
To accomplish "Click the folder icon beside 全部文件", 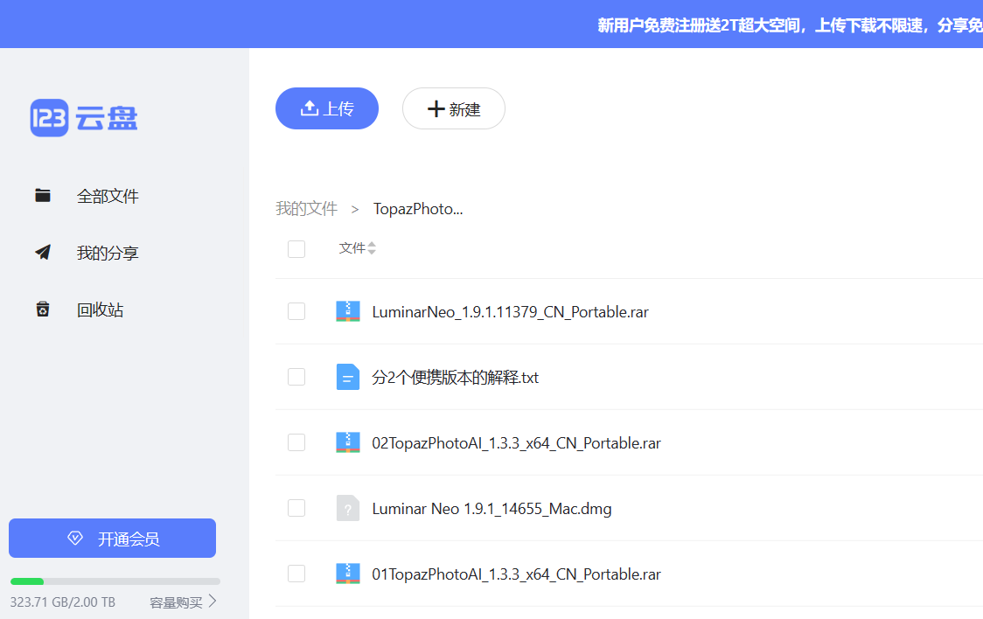I will [x=43, y=196].
